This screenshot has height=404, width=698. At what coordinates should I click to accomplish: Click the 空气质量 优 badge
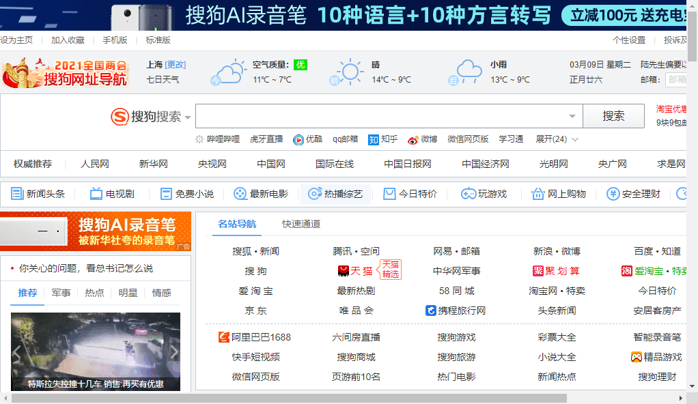click(x=301, y=65)
